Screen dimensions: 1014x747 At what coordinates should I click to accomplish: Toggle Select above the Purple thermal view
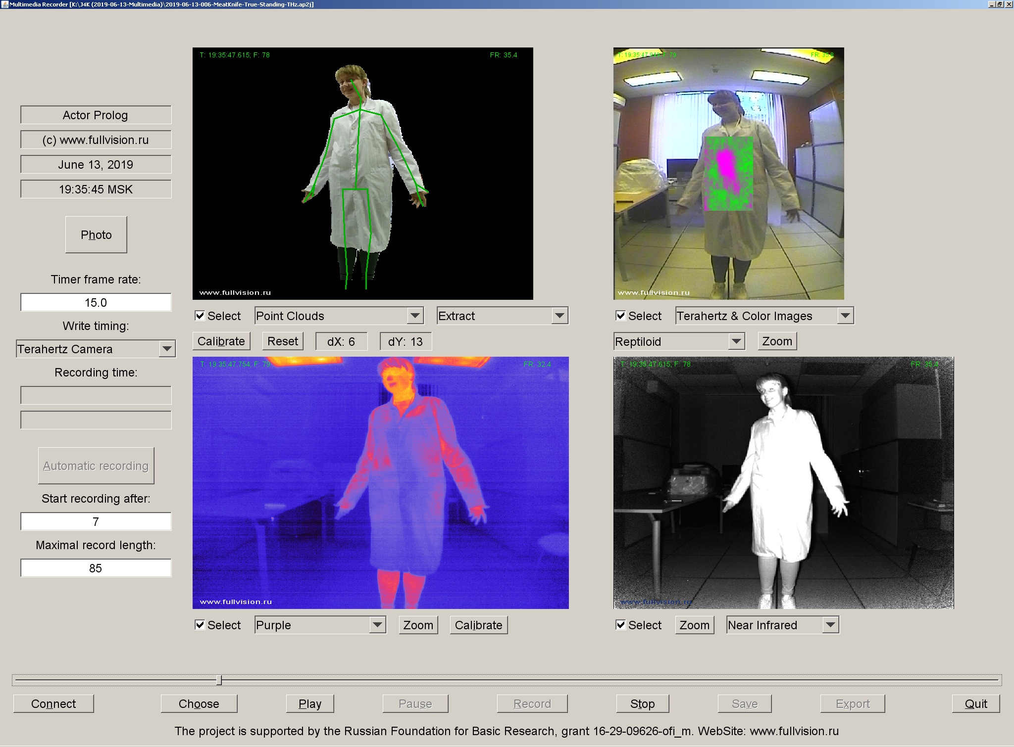point(200,625)
